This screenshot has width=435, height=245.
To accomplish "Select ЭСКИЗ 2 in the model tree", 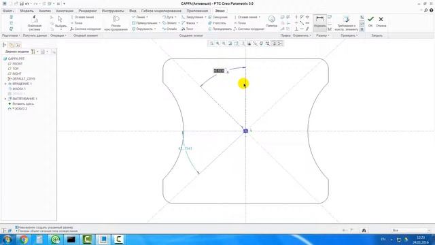I will pyautogui.click(x=18, y=109).
